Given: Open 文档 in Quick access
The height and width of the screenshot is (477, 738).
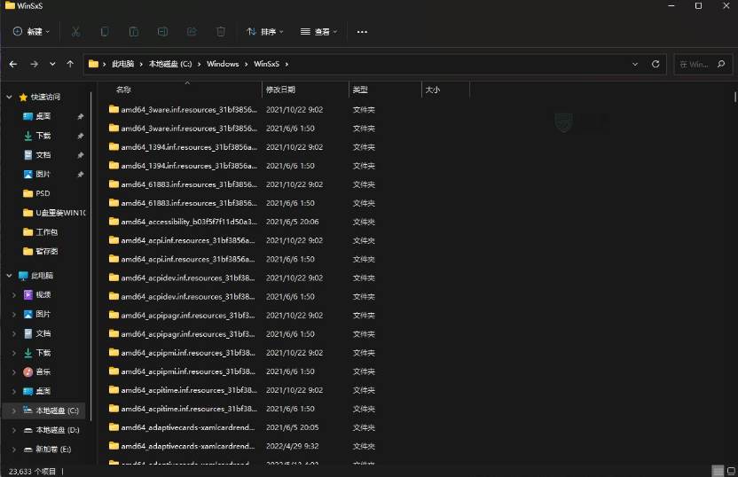Looking at the screenshot, I should point(43,155).
